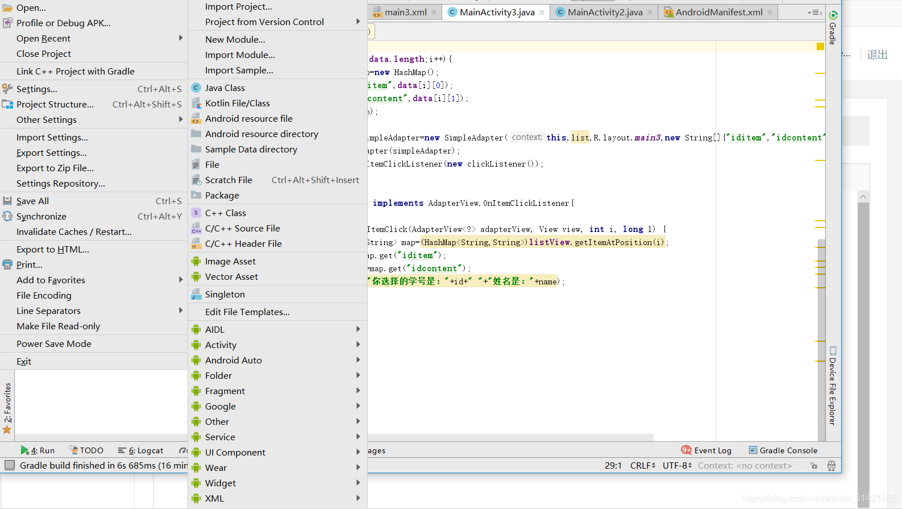Click the C/C++ Source File icon
The width and height of the screenshot is (902, 509).
pos(196,228)
